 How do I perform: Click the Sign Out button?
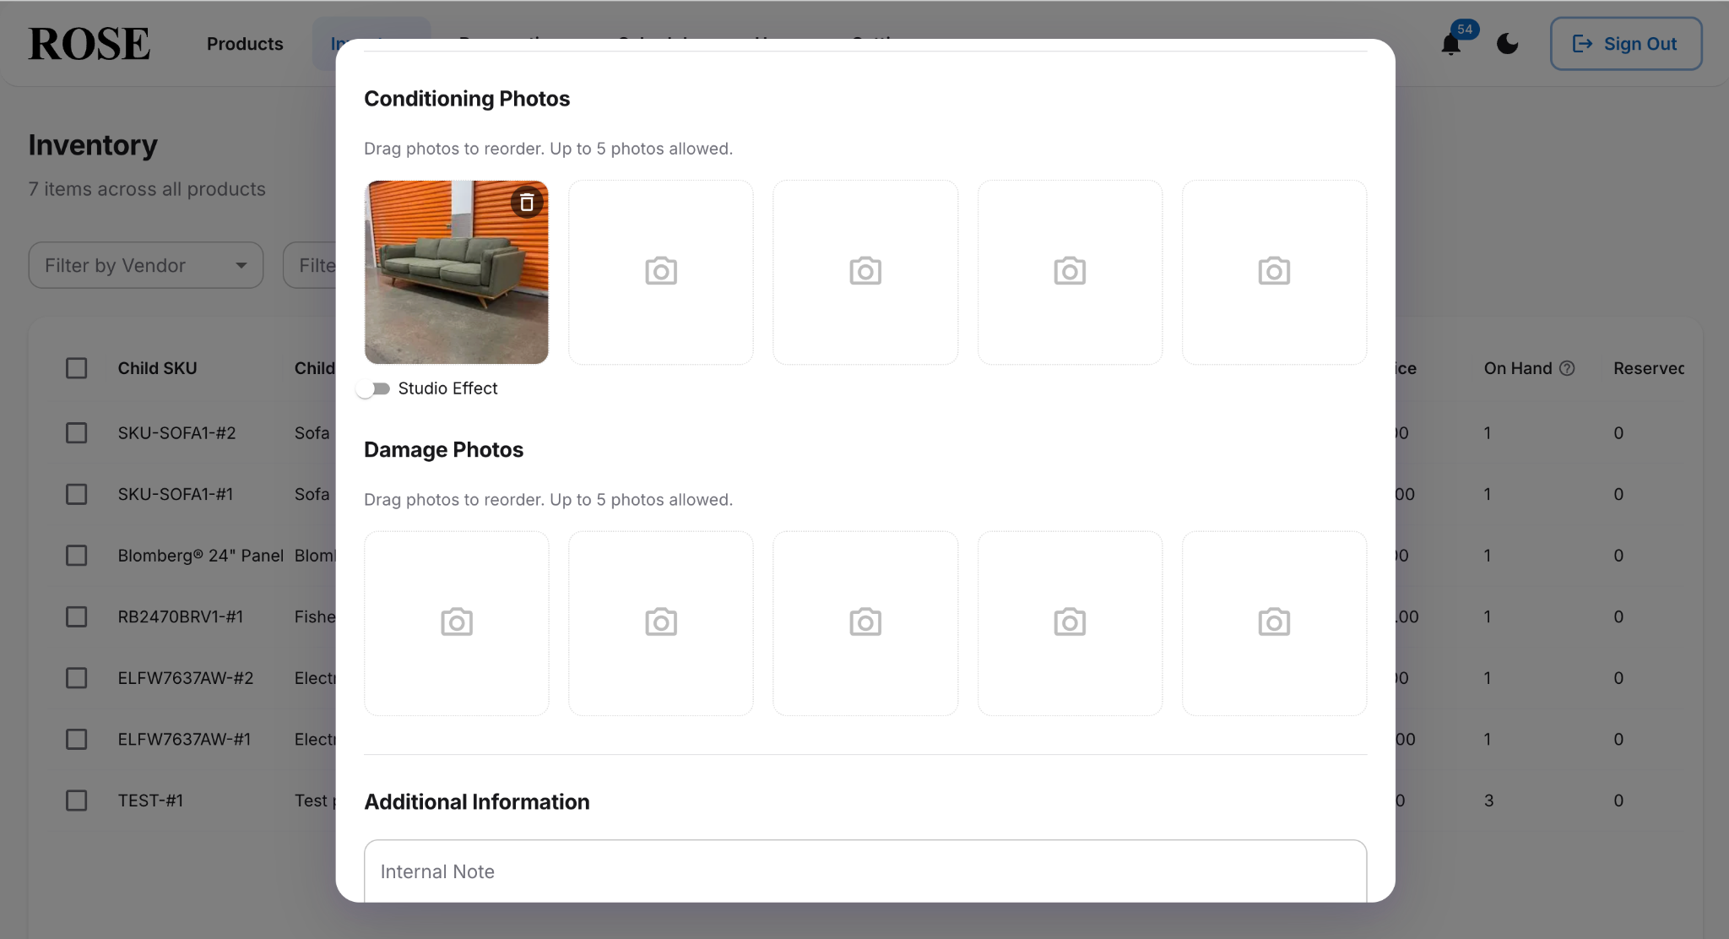[1624, 44]
